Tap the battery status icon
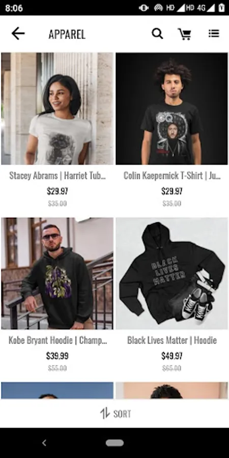Screen dimensions: 229x458 (221, 8)
